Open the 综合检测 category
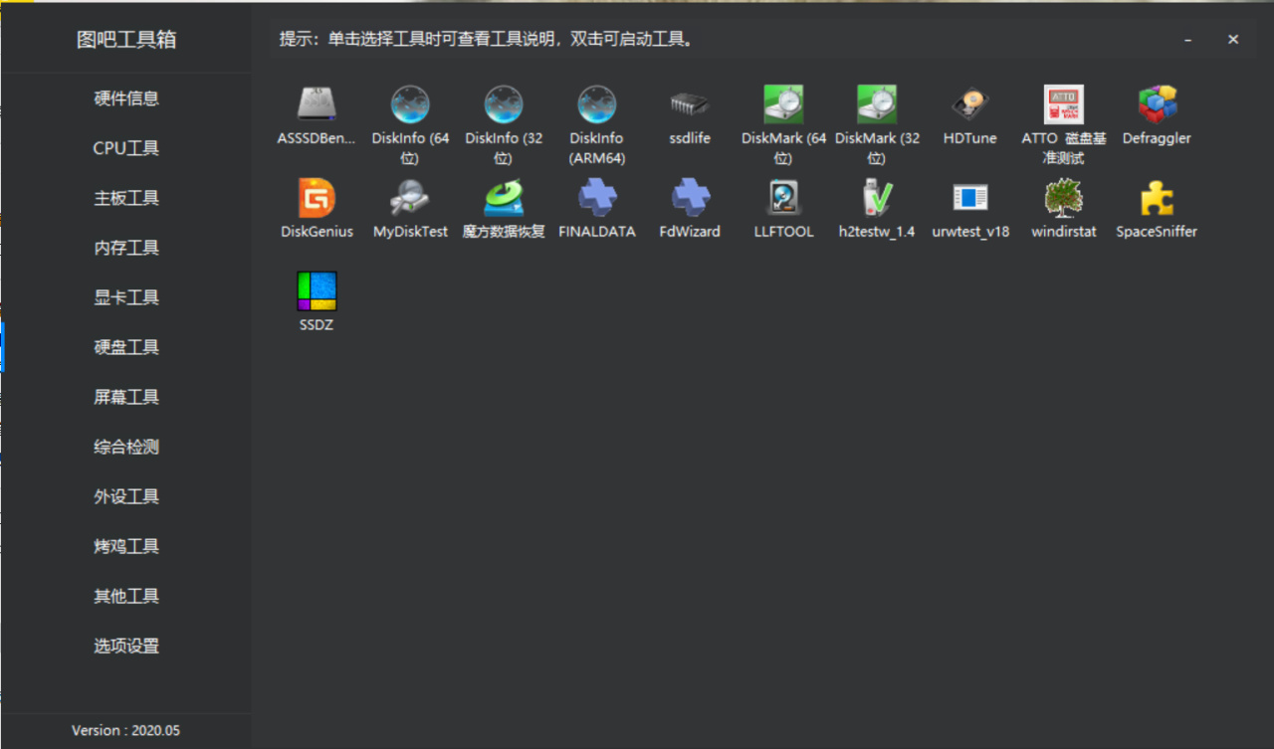 [x=126, y=447]
